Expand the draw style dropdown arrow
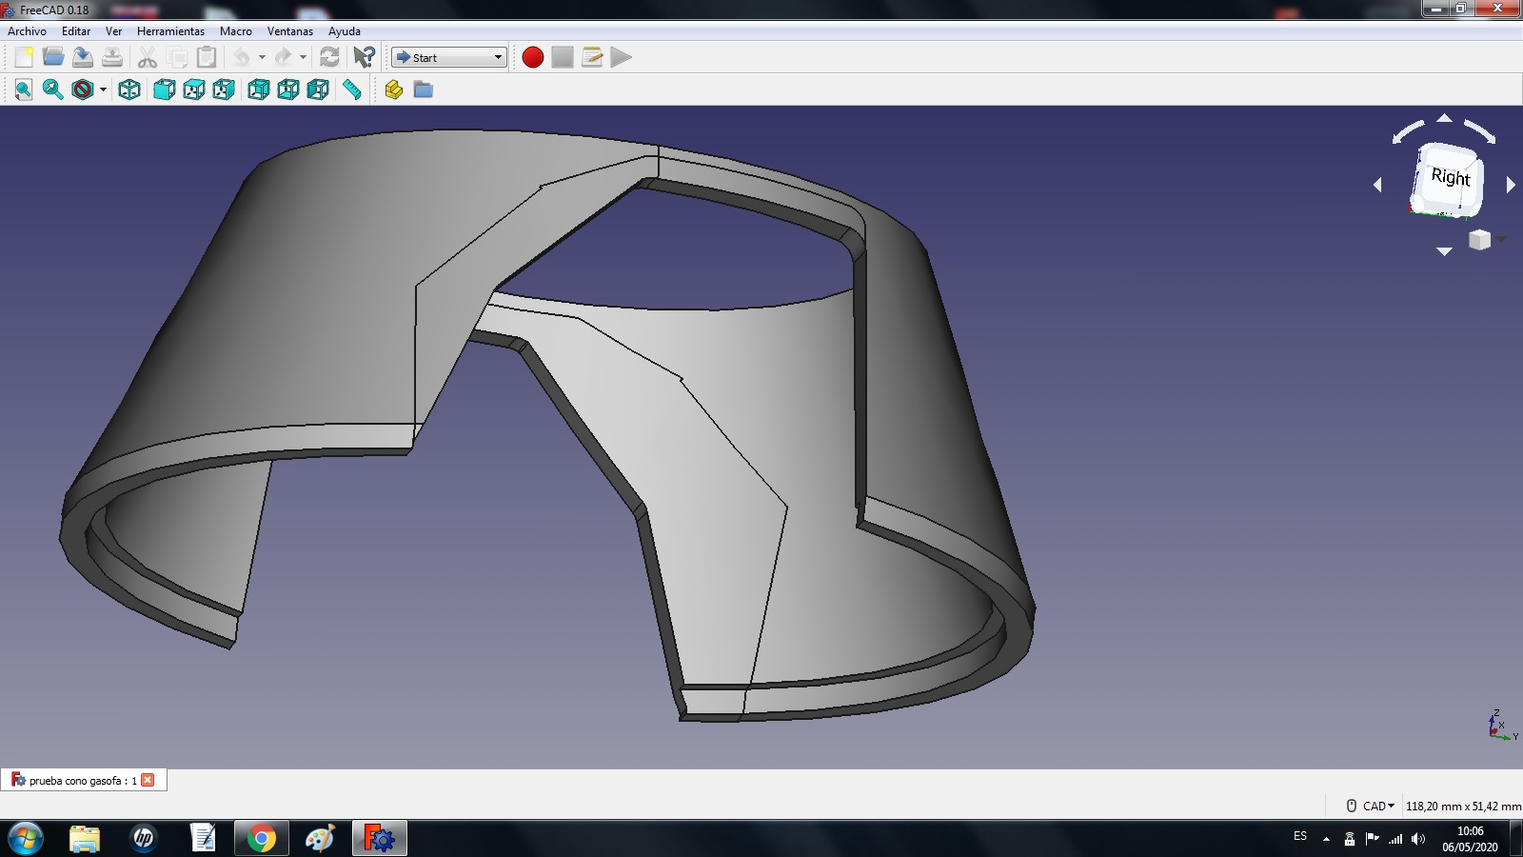Image resolution: width=1523 pixels, height=857 pixels. 103,90
